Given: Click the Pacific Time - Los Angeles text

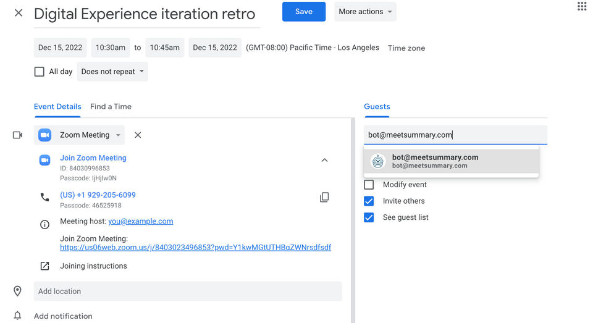Looking at the screenshot, I should pyautogui.click(x=334, y=48).
